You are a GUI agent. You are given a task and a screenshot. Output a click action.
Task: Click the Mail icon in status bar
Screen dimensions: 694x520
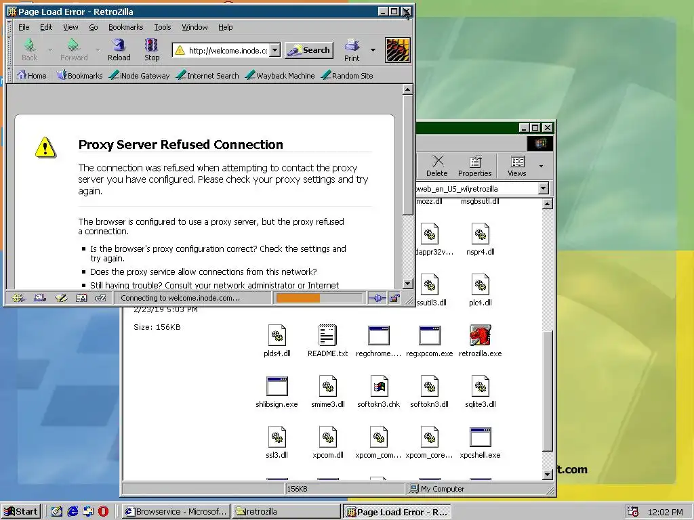coord(40,298)
